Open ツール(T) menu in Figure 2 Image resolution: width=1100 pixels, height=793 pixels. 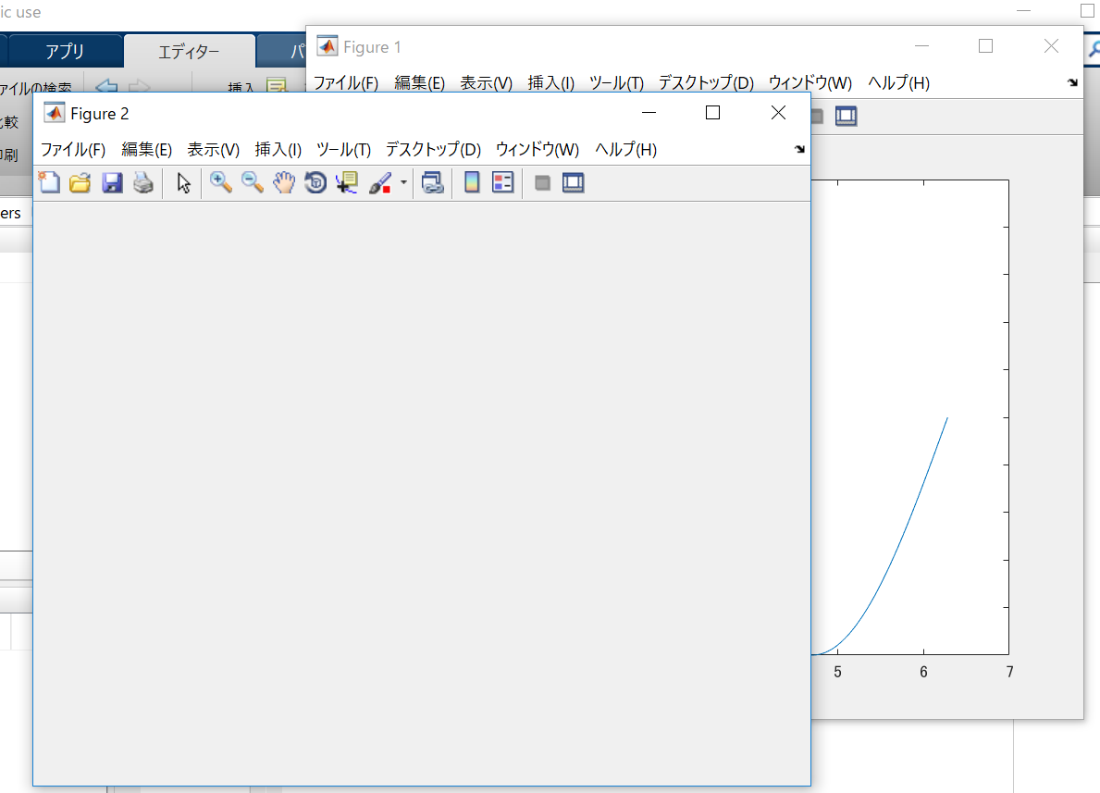[343, 150]
